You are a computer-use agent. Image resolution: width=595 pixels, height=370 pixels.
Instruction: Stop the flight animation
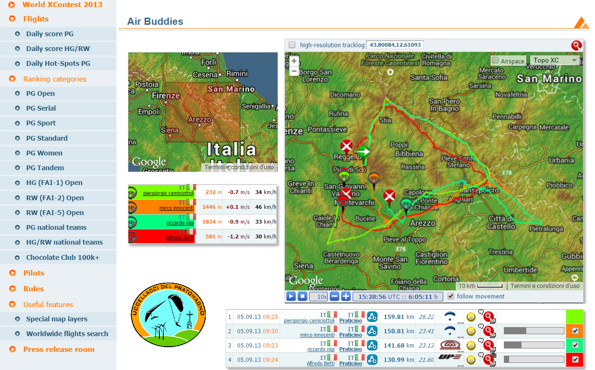tap(302, 297)
